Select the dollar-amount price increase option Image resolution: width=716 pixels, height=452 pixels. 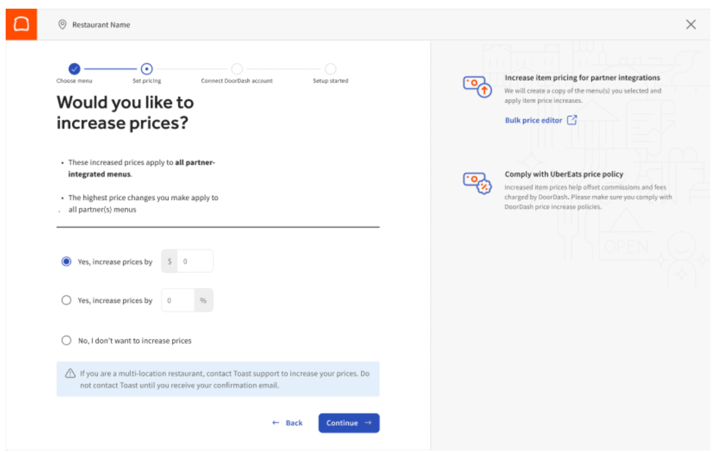coord(66,261)
